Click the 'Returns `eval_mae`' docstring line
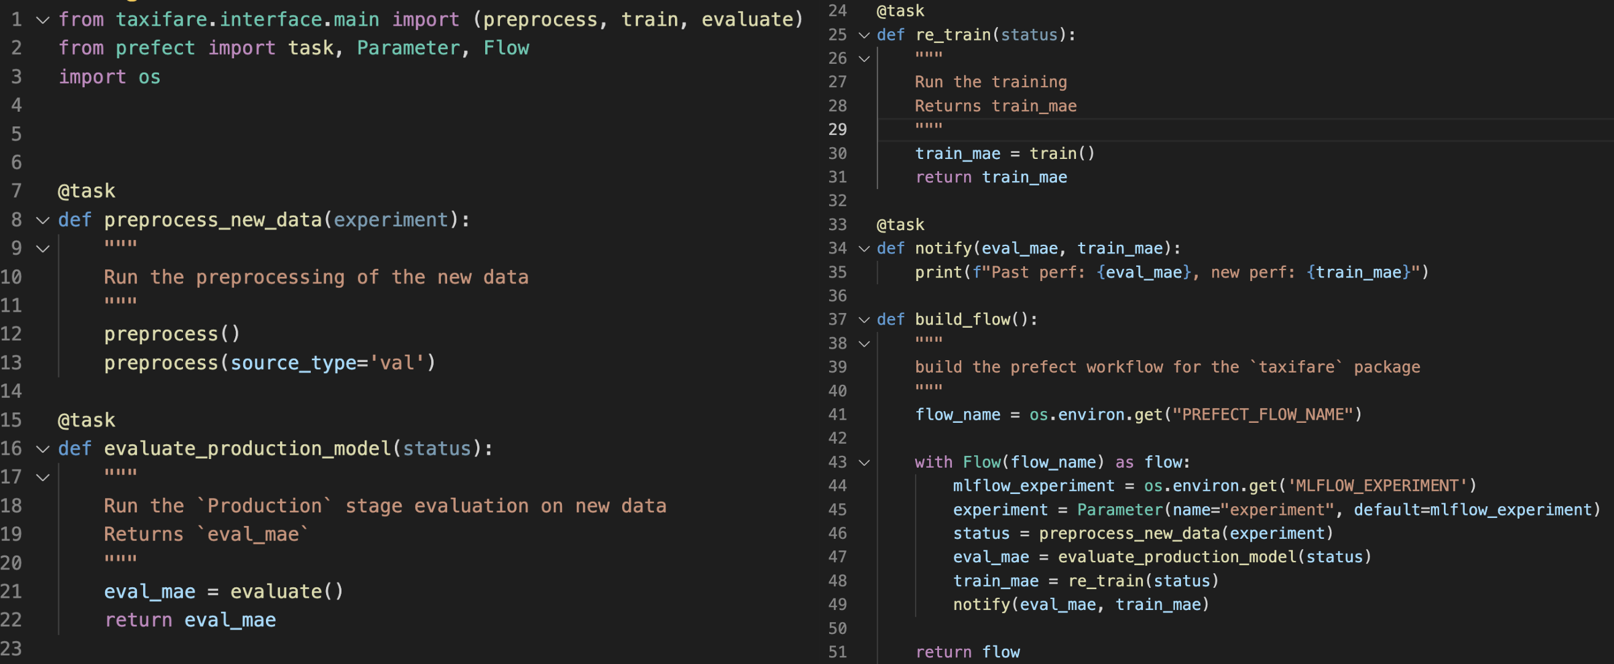The width and height of the screenshot is (1614, 664). coord(207,535)
